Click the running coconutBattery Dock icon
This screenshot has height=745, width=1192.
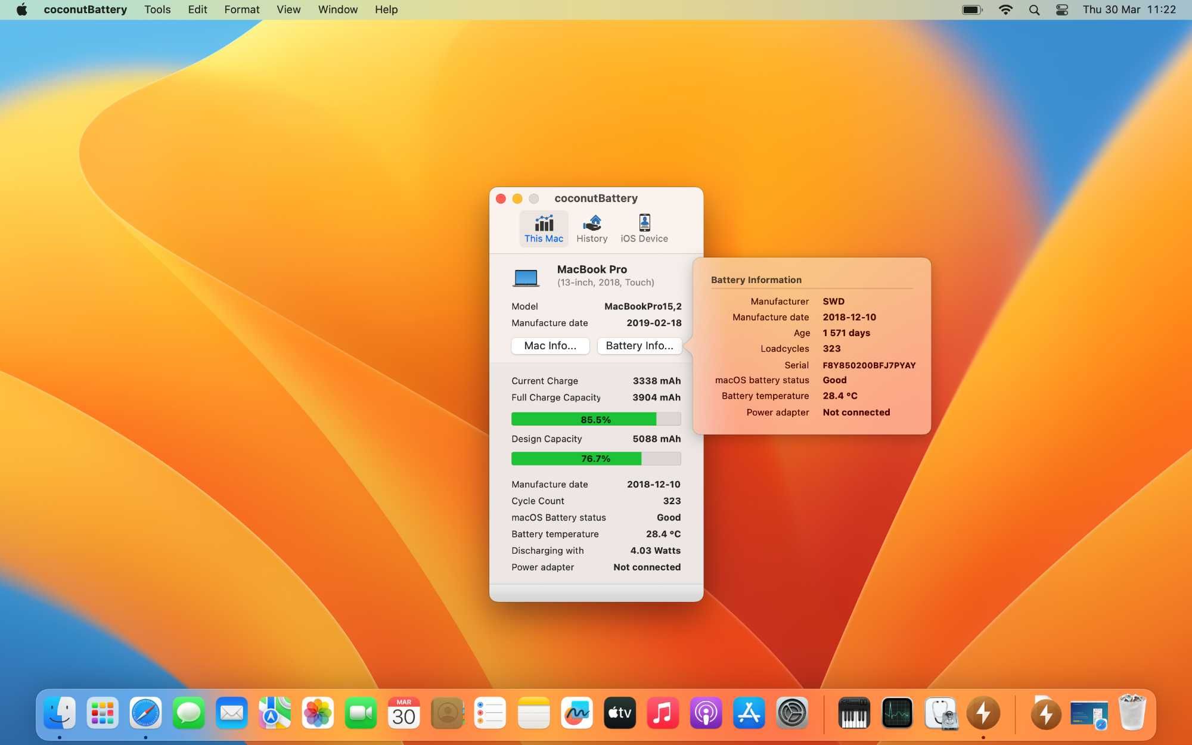point(983,713)
